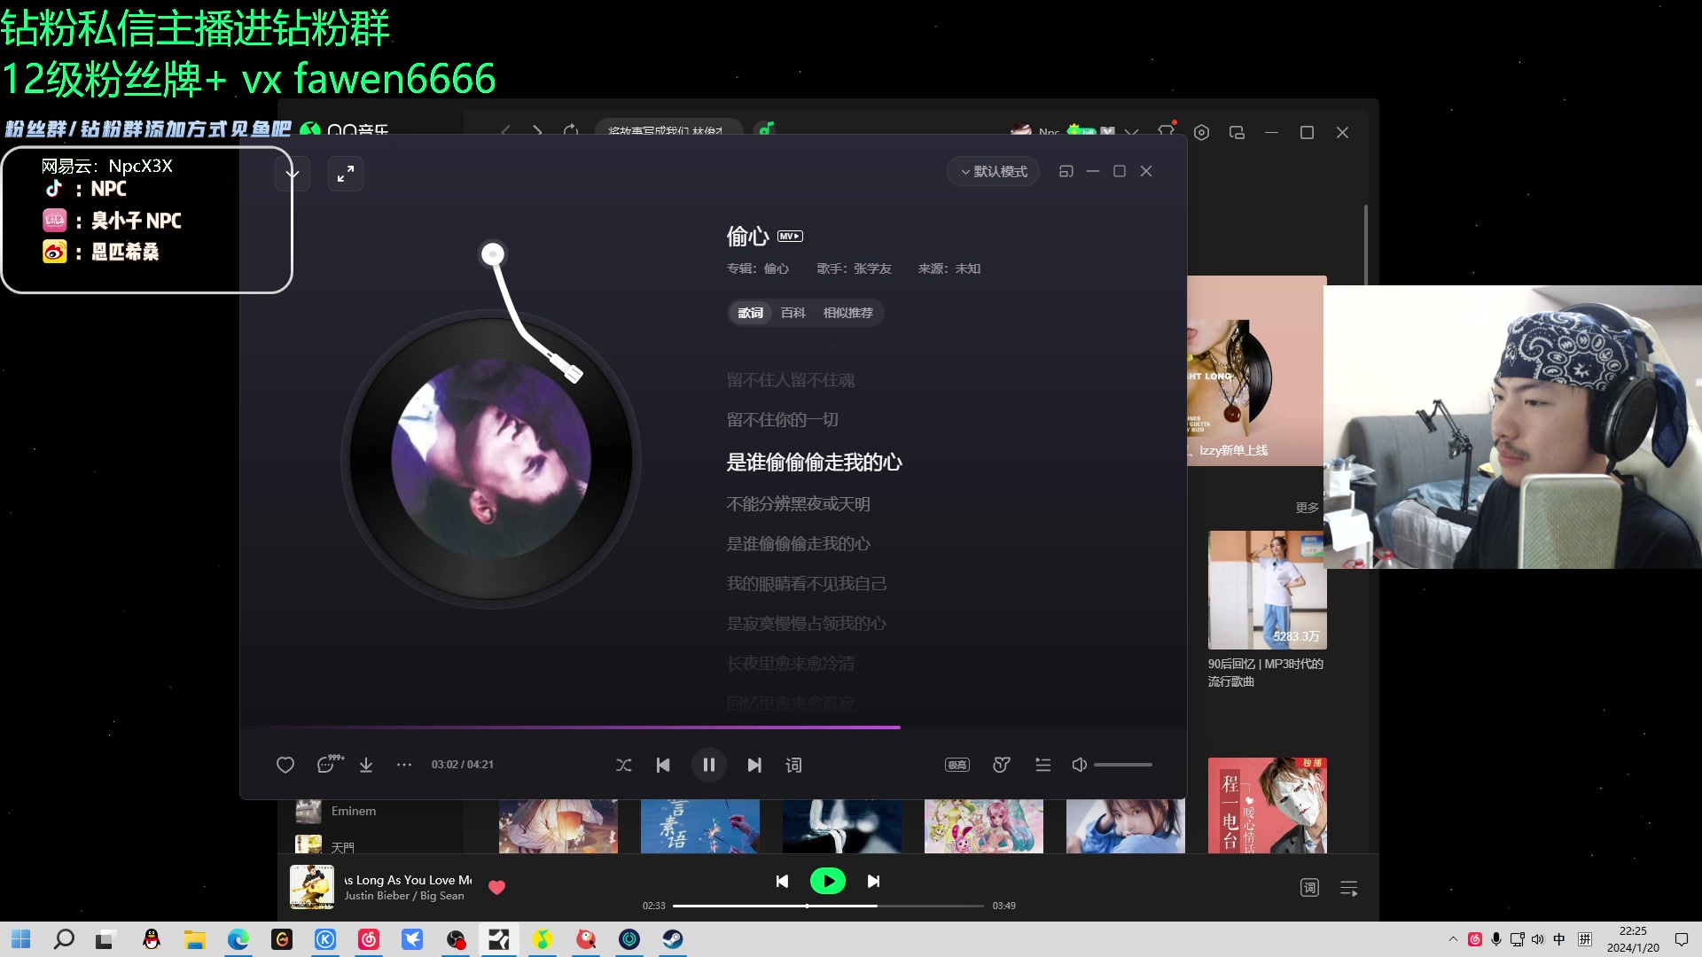Open Steam from the taskbar
This screenshot has height=957, width=1702.
673,939
